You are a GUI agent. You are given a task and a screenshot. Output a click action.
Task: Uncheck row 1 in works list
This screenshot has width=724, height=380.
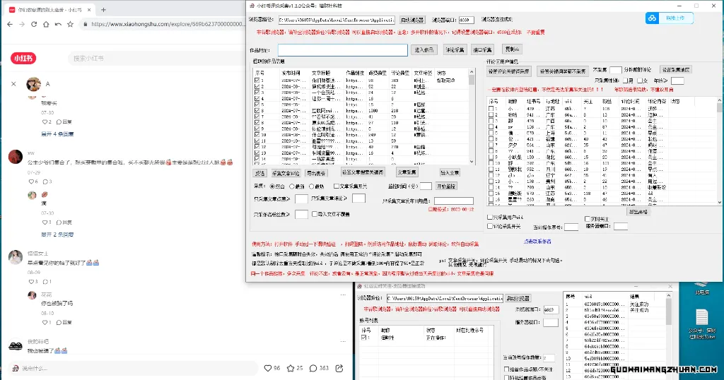(x=257, y=81)
